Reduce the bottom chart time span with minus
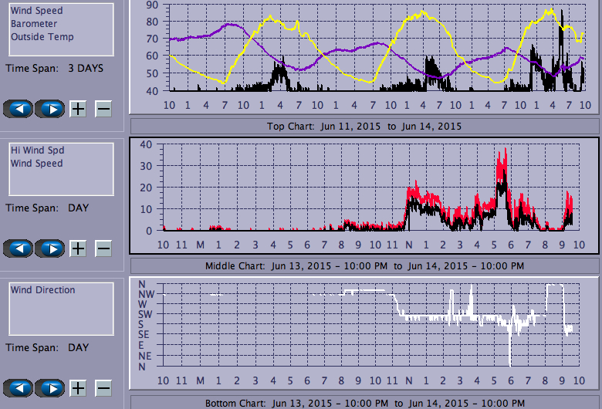The image size is (602, 409). point(103,387)
